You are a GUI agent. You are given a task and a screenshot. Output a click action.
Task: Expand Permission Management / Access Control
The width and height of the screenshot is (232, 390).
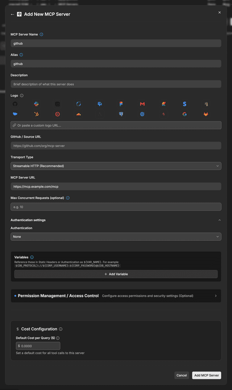point(116,296)
